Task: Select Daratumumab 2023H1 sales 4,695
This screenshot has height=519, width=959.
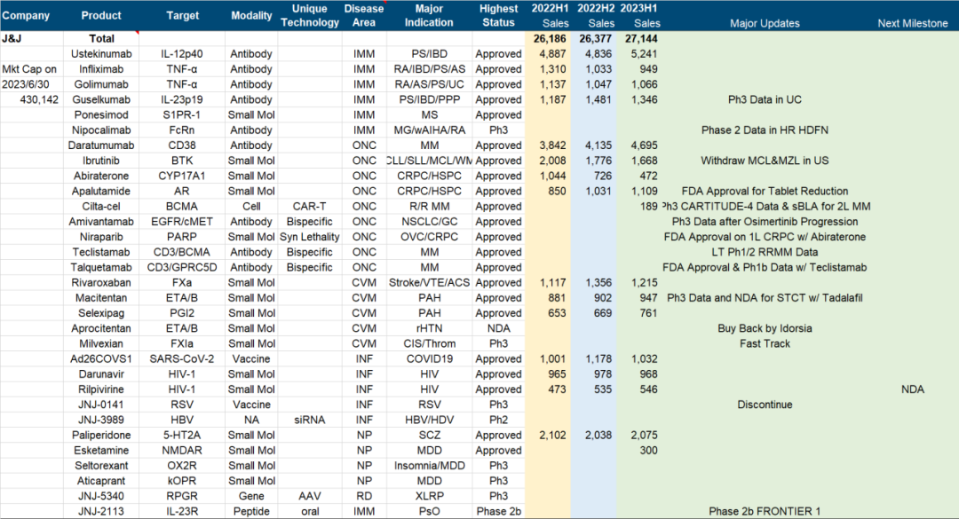Action: click(x=644, y=145)
